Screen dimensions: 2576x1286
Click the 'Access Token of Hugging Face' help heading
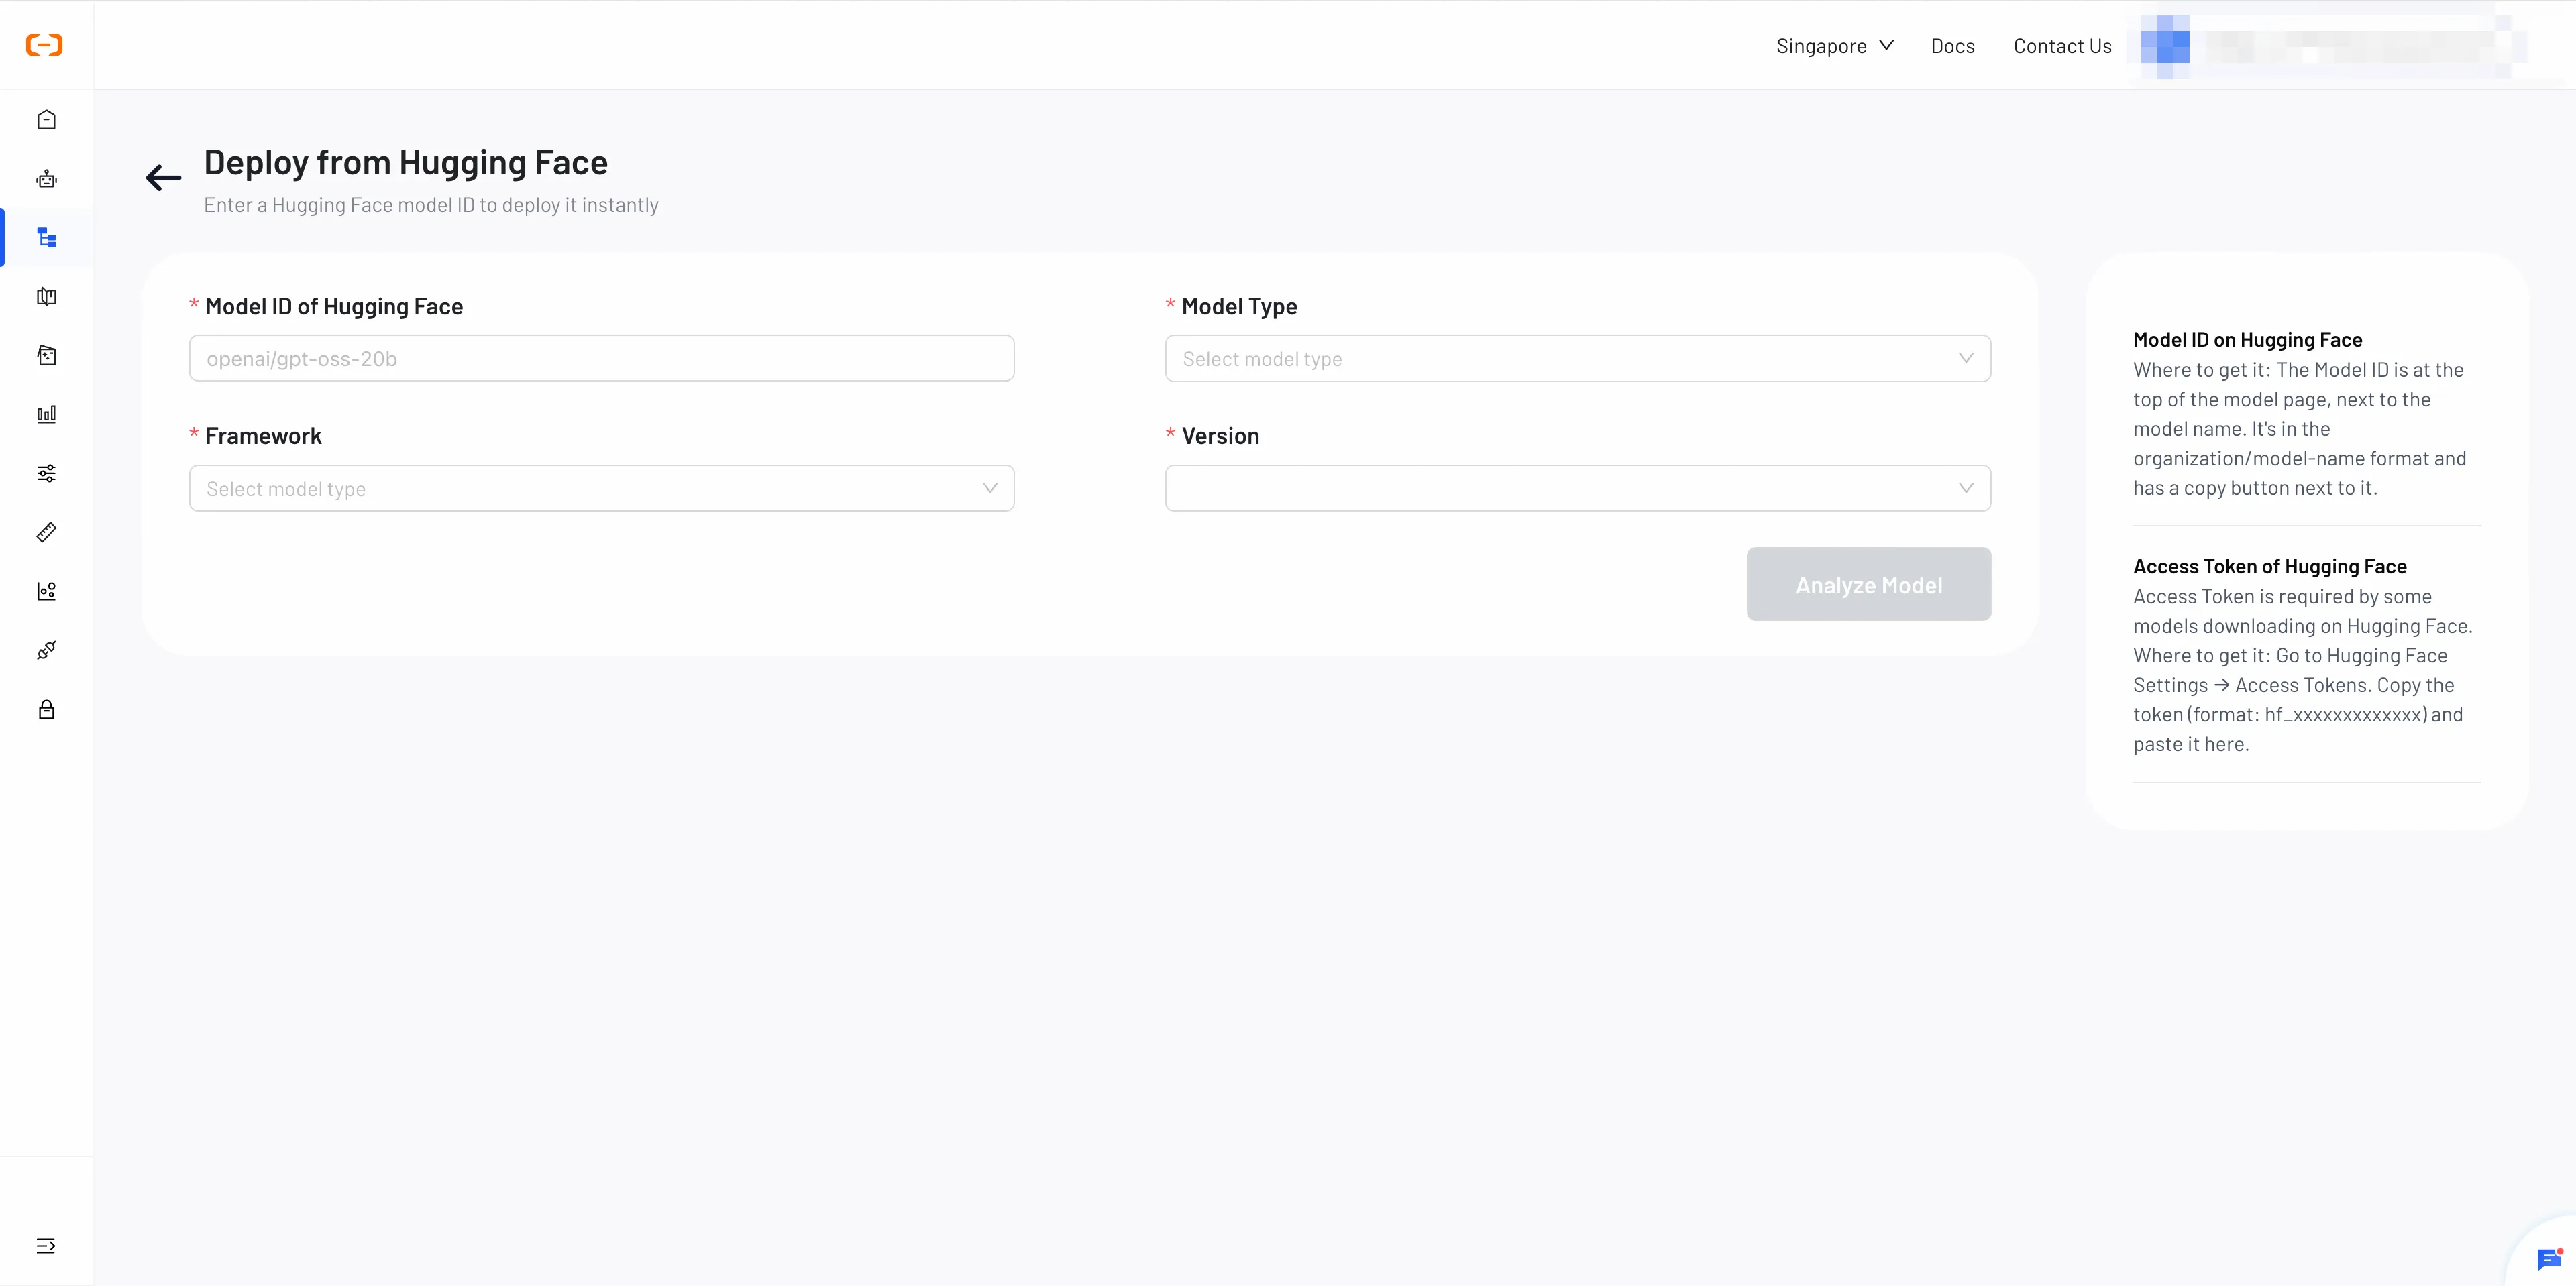[2270, 567]
